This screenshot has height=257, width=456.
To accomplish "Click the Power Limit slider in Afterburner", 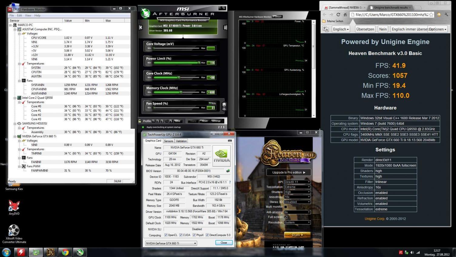I will 177,63.
